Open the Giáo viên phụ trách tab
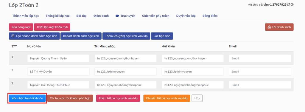 coord(155,16)
